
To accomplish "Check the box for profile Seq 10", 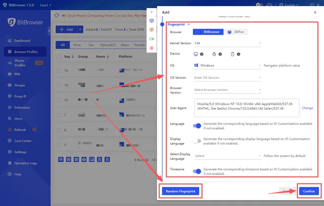I will click(x=59, y=100).
